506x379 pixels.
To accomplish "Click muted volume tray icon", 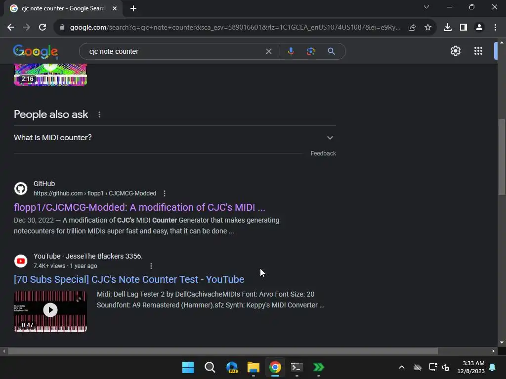I will click(x=446, y=367).
